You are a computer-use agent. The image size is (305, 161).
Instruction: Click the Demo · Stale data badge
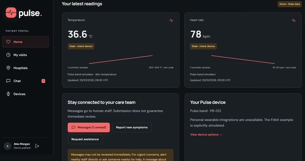(x=289, y=4)
